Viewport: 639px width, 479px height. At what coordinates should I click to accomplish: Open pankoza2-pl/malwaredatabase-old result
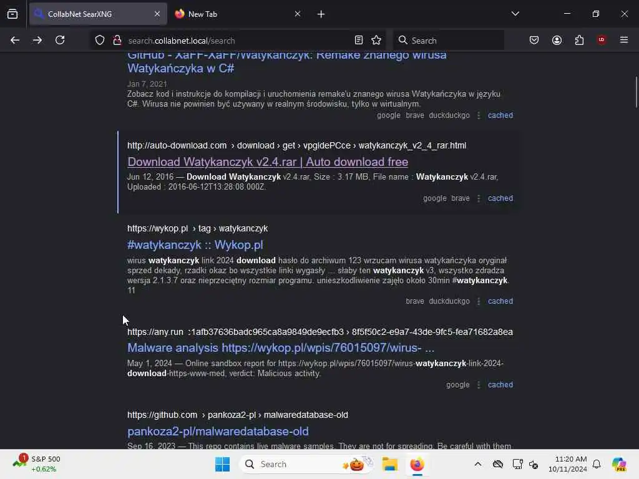tap(218, 432)
